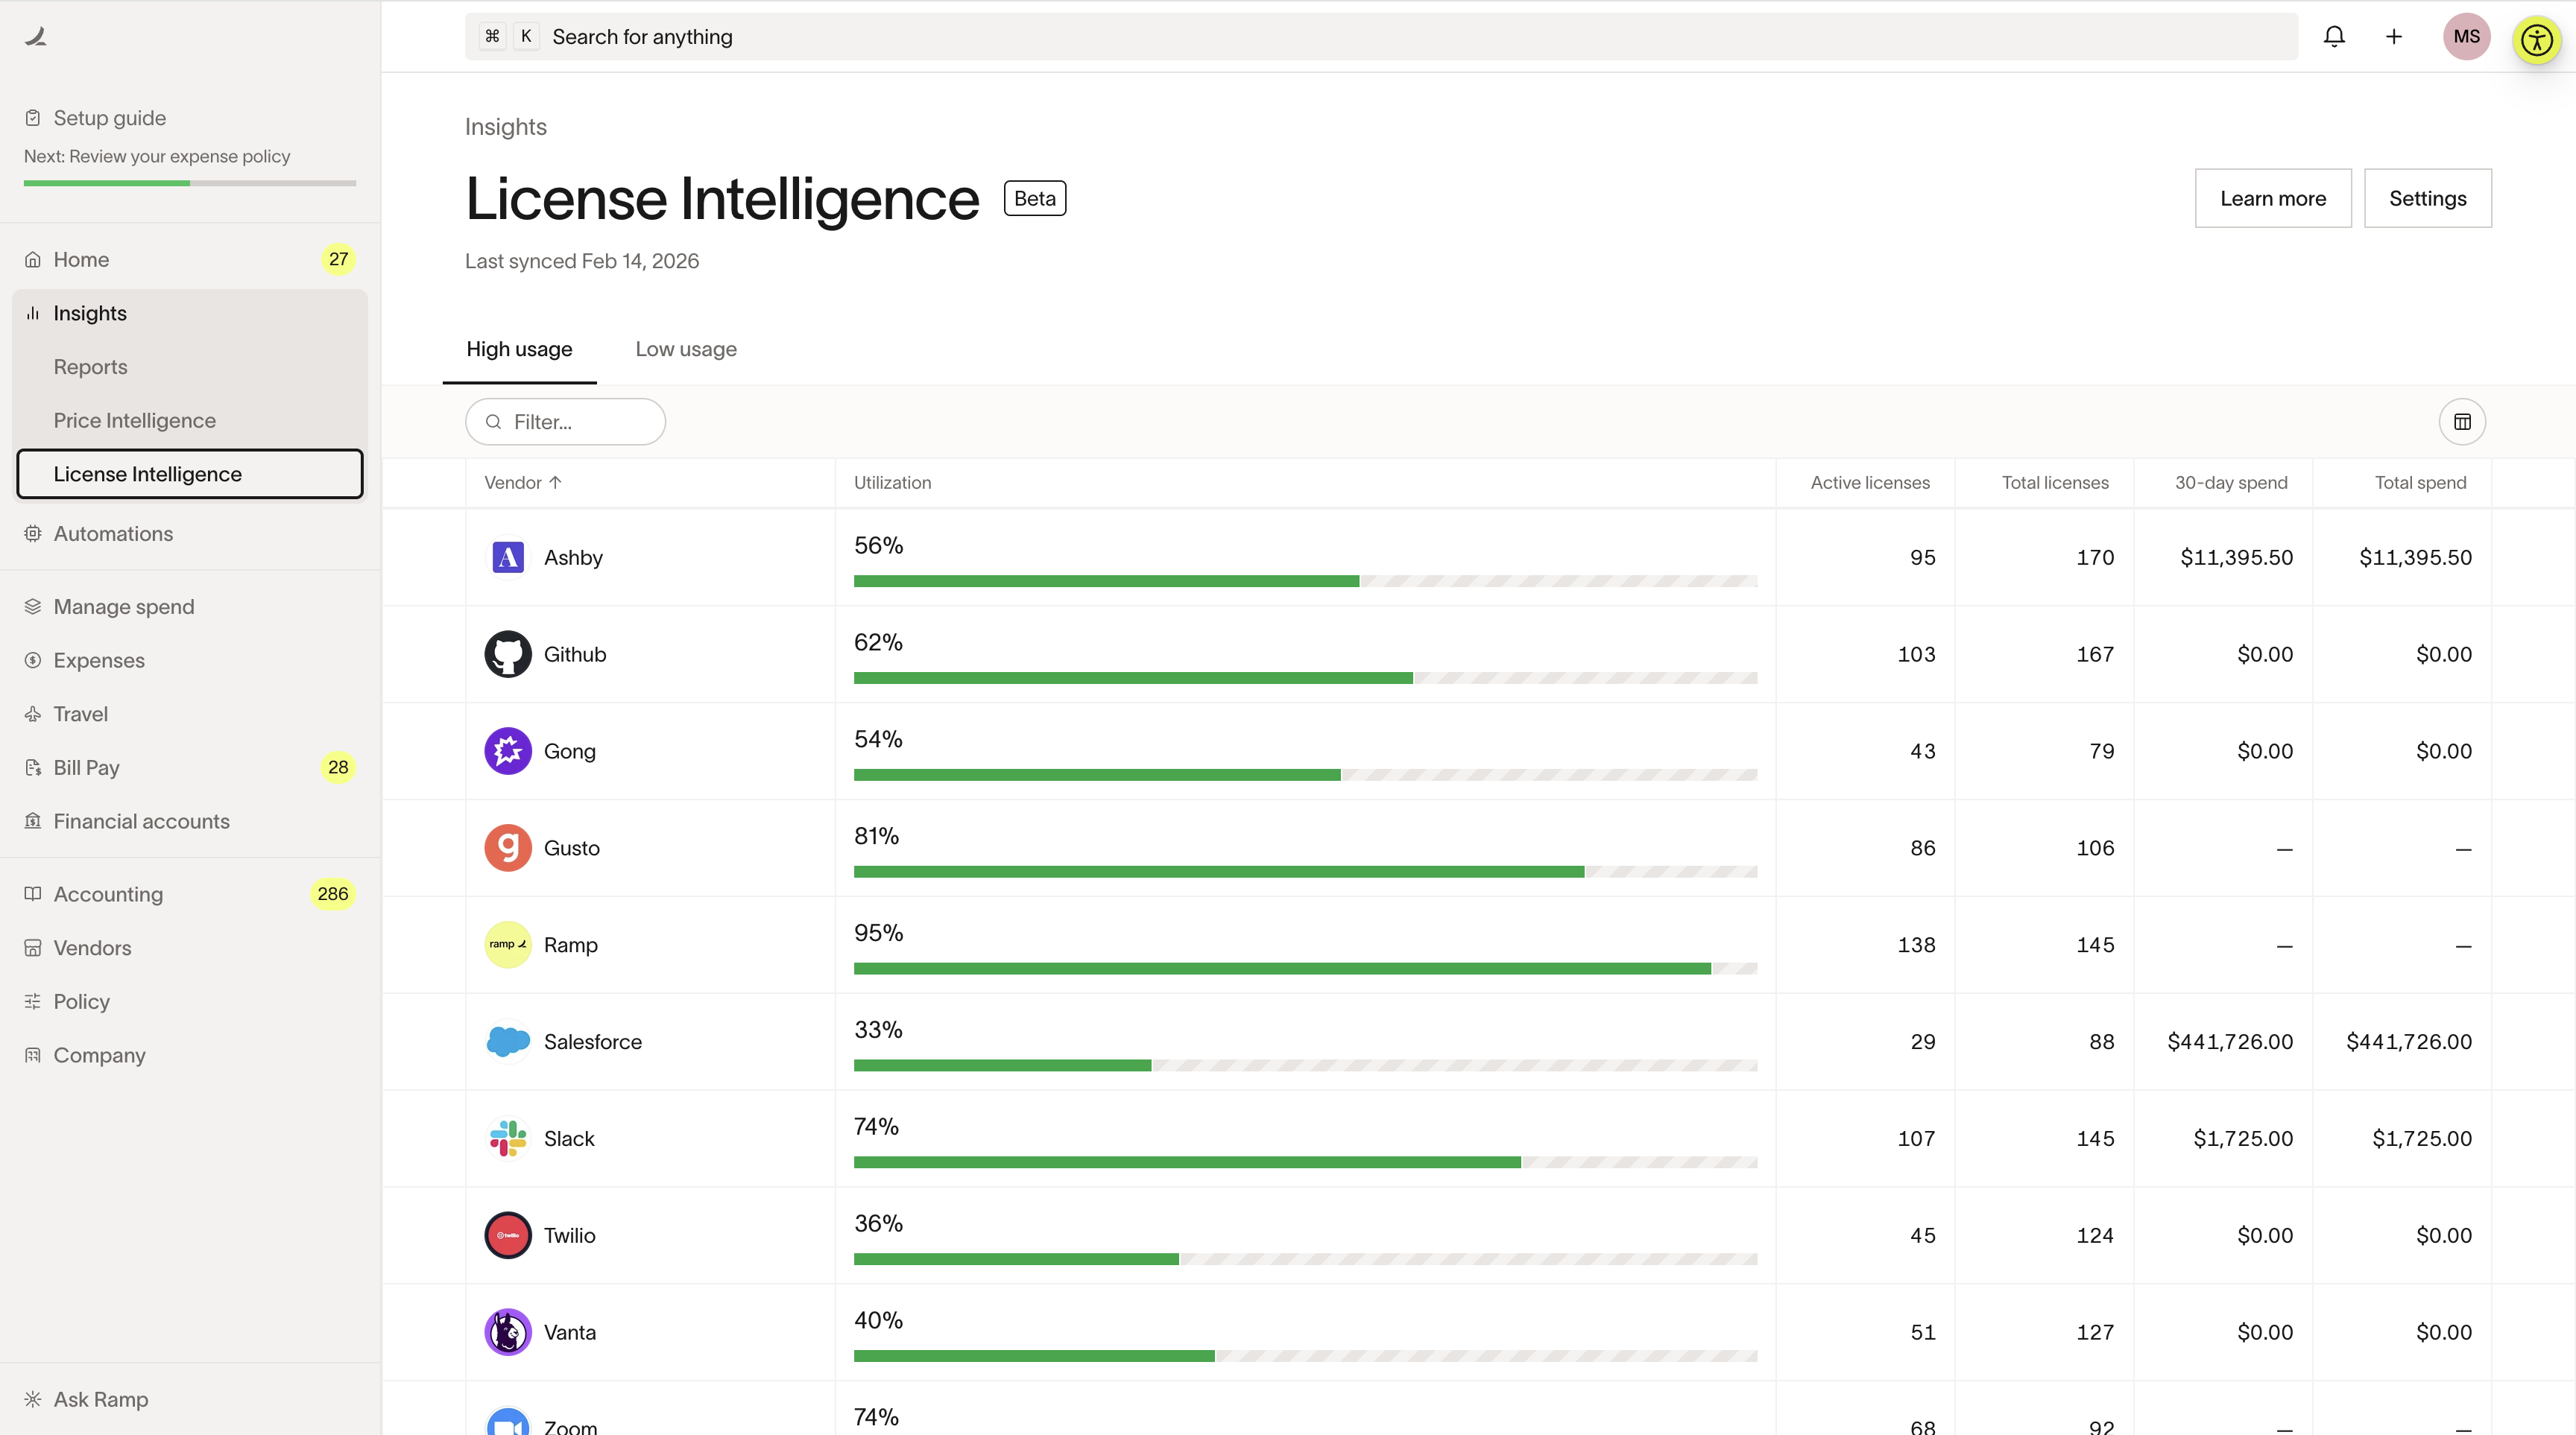The width and height of the screenshot is (2576, 1435).
Task: Click the Home house icon
Action: point(33,260)
